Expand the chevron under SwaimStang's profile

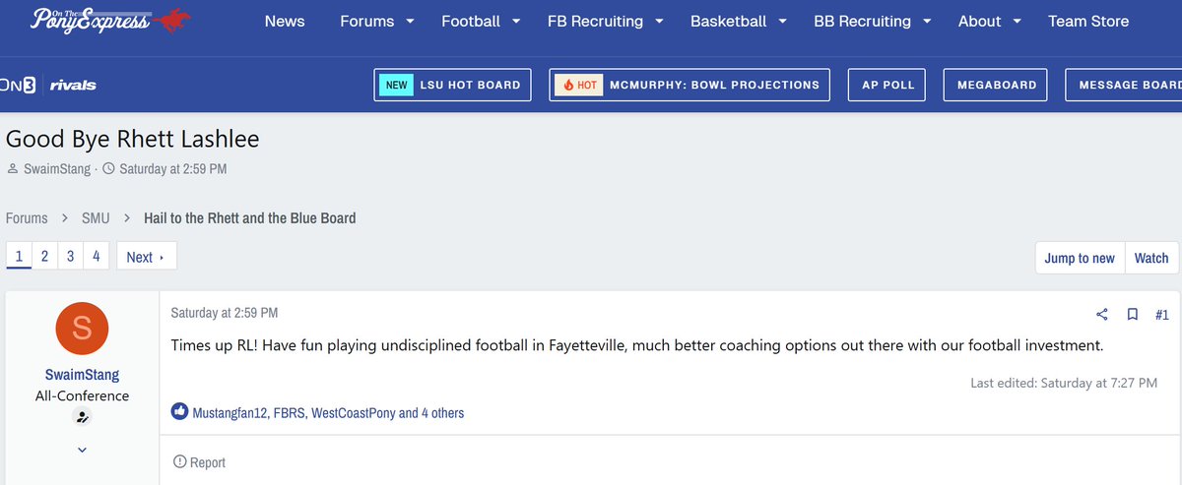[83, 450]
